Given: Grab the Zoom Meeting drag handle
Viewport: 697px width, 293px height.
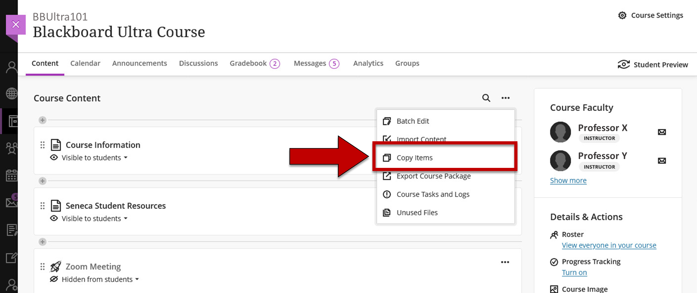Looking at the screenshot, I should coord(42,267).
